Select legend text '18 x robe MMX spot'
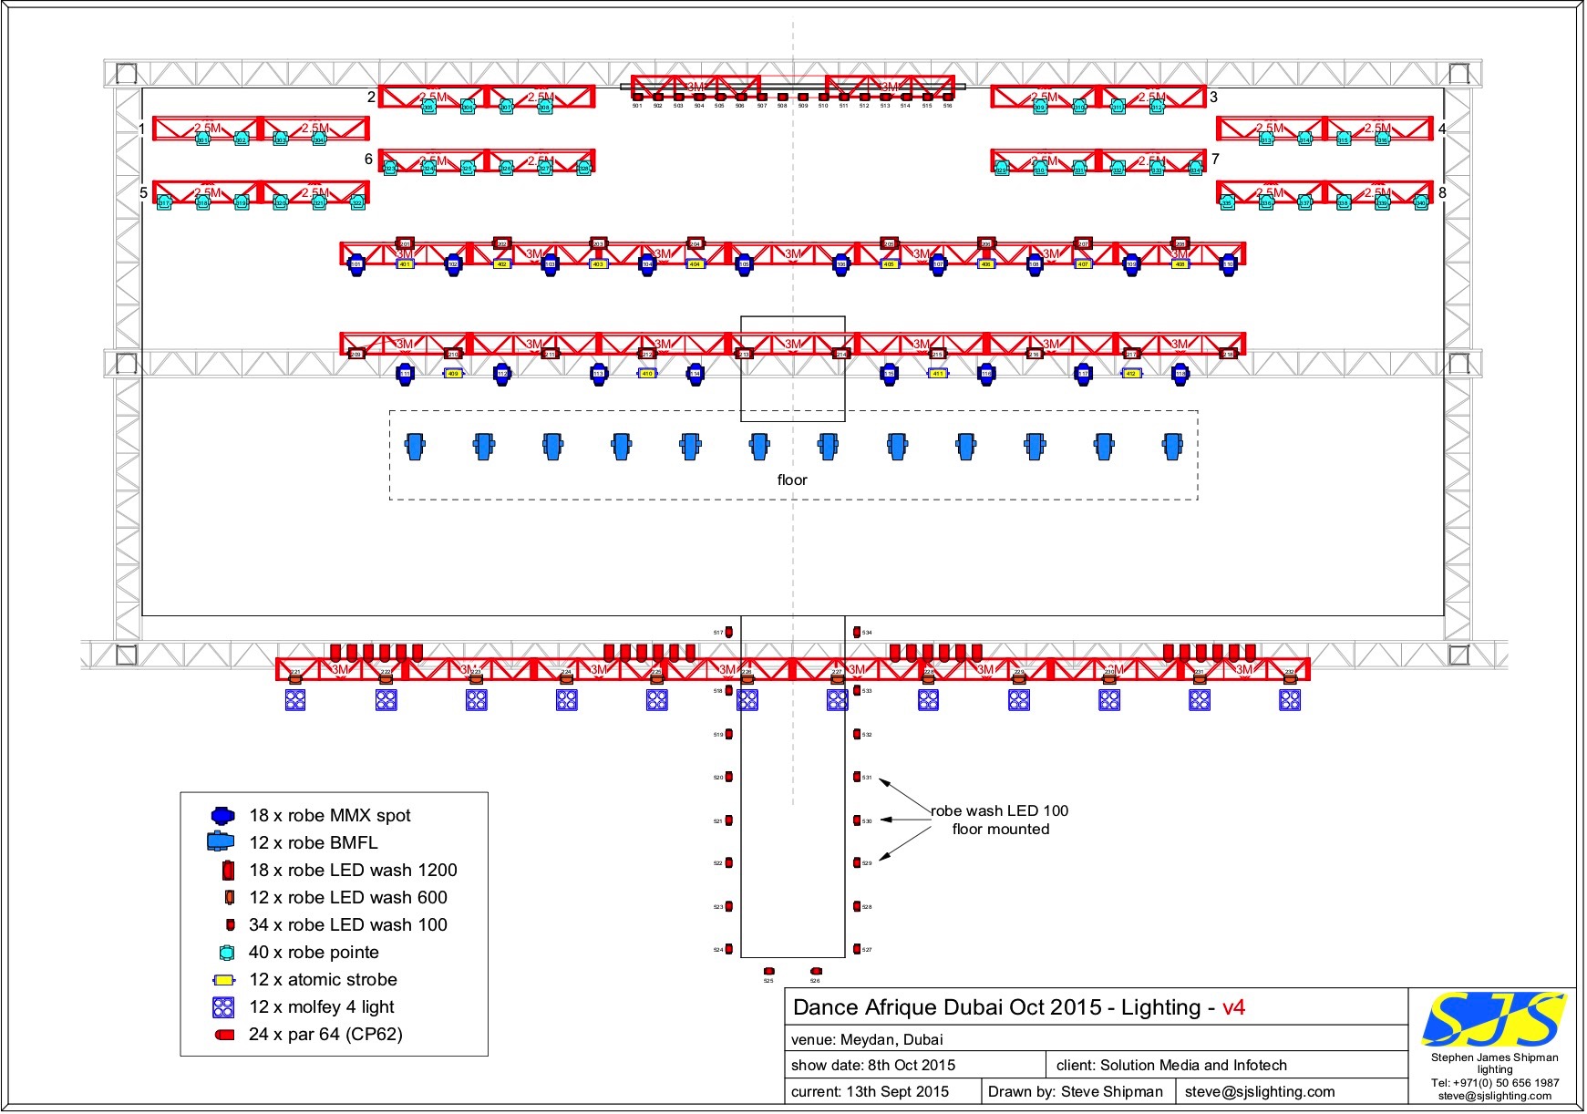 pos(330,816)
